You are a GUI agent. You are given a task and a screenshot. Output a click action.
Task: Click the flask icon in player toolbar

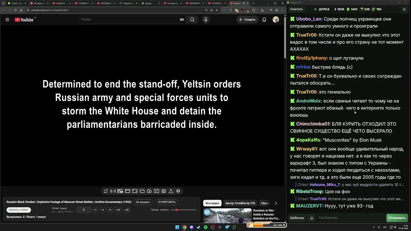click(x=171, y=191)
